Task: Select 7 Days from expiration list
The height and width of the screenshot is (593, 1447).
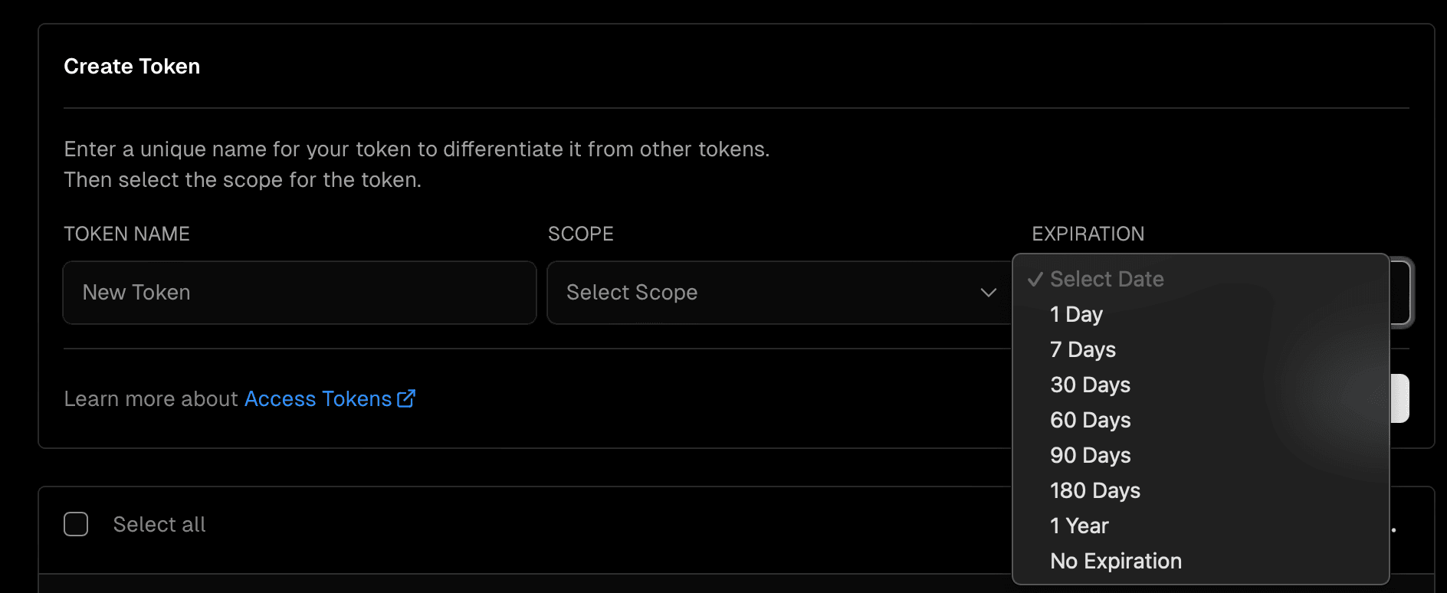Action: [1082, 350]
